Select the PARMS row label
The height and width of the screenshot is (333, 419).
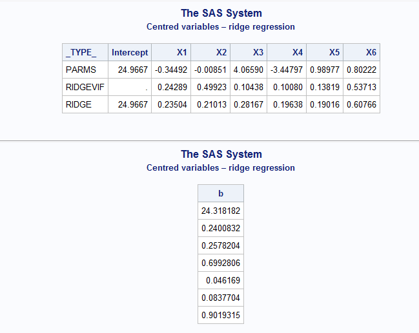click(x=81, y=70)
